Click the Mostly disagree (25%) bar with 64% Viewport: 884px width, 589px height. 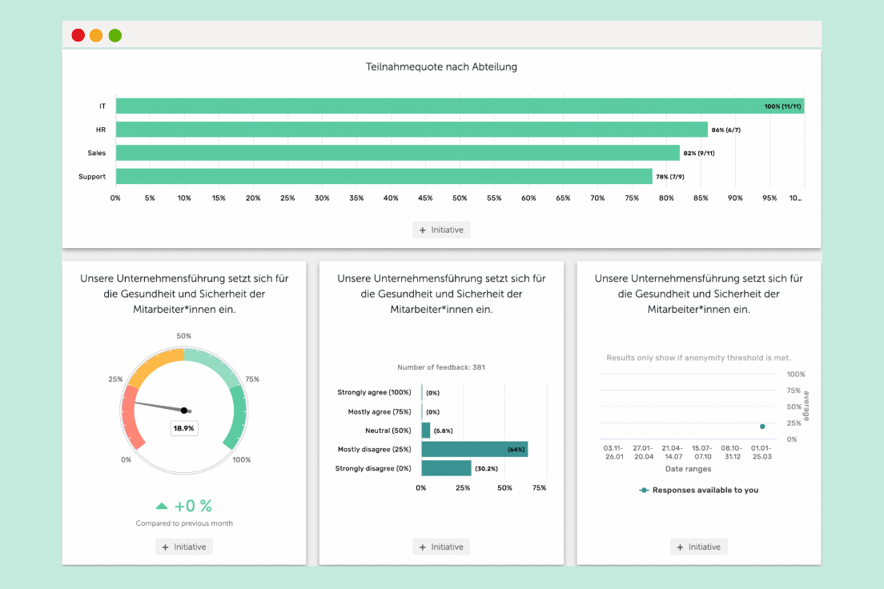[x=475, y=449]
